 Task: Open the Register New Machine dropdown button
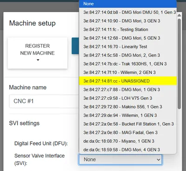(x=38, y=53)
